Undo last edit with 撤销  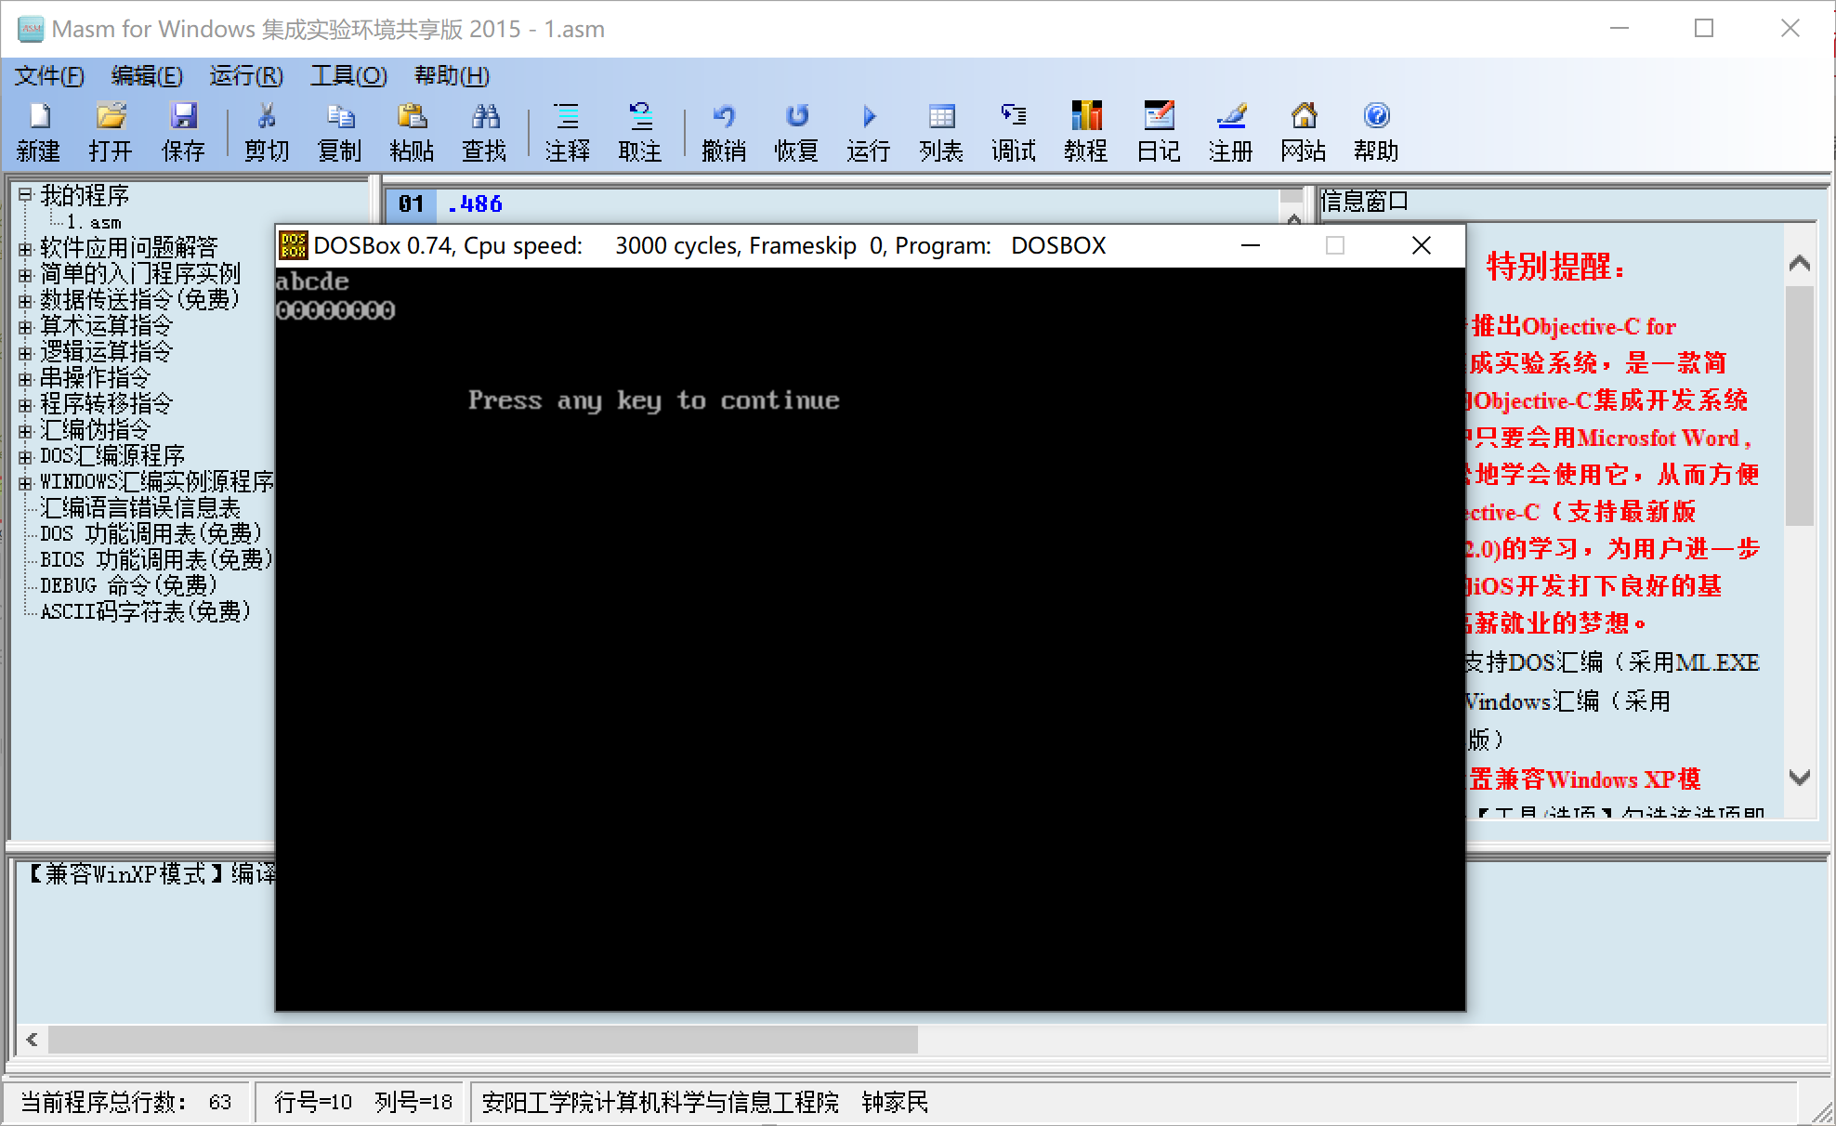[724, 130]
